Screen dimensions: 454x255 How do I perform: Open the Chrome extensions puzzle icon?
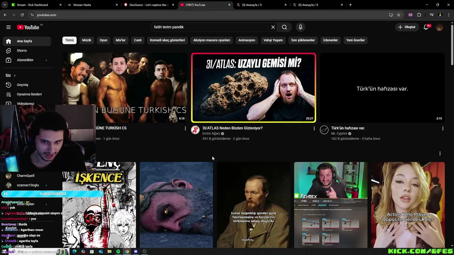pos(419,15)
